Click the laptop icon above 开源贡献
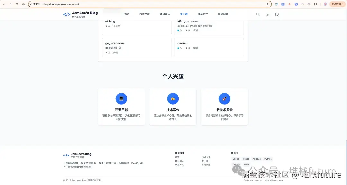The width and height of the screenshot is (347, 185). (121, 98)
